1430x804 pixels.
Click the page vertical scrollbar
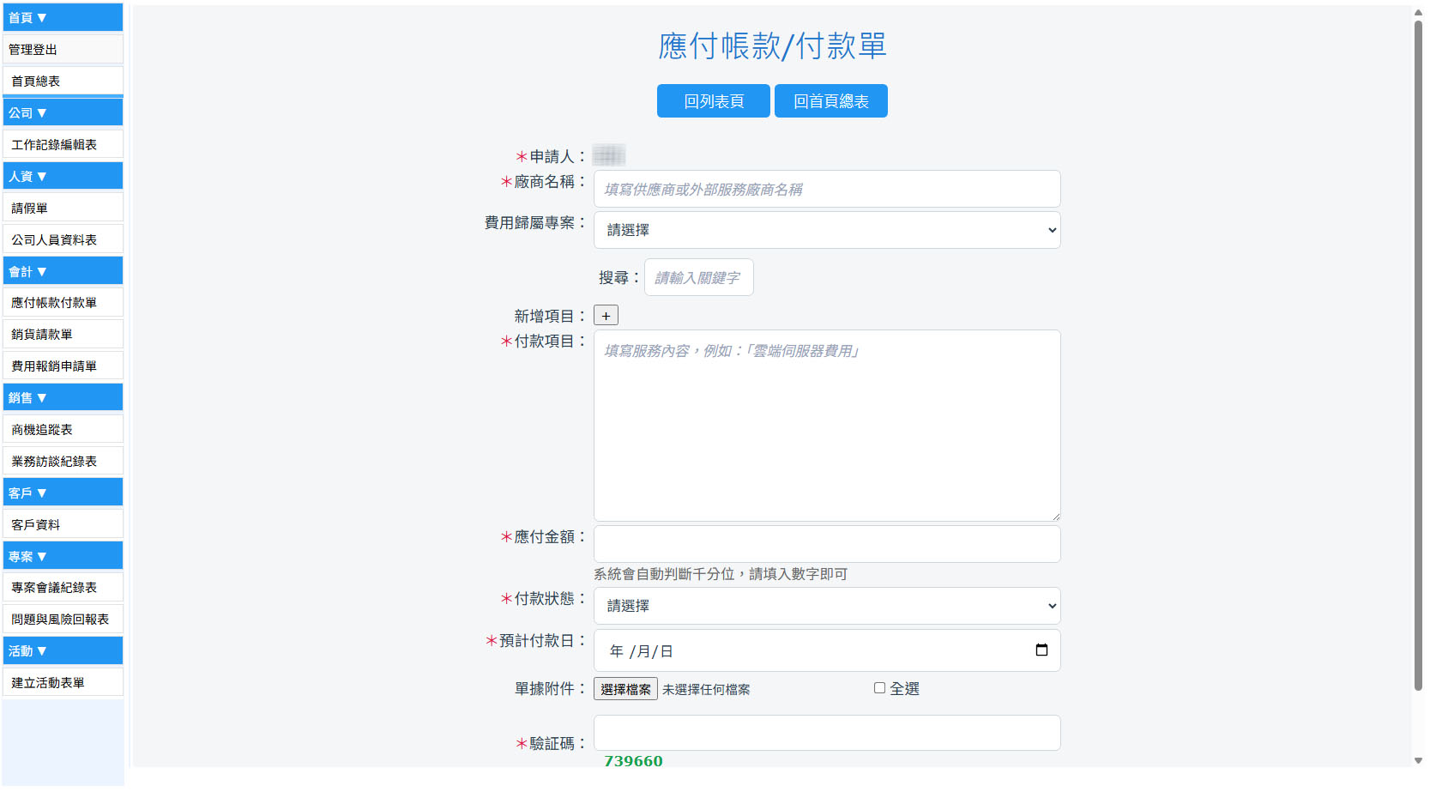click(1418, 355)
